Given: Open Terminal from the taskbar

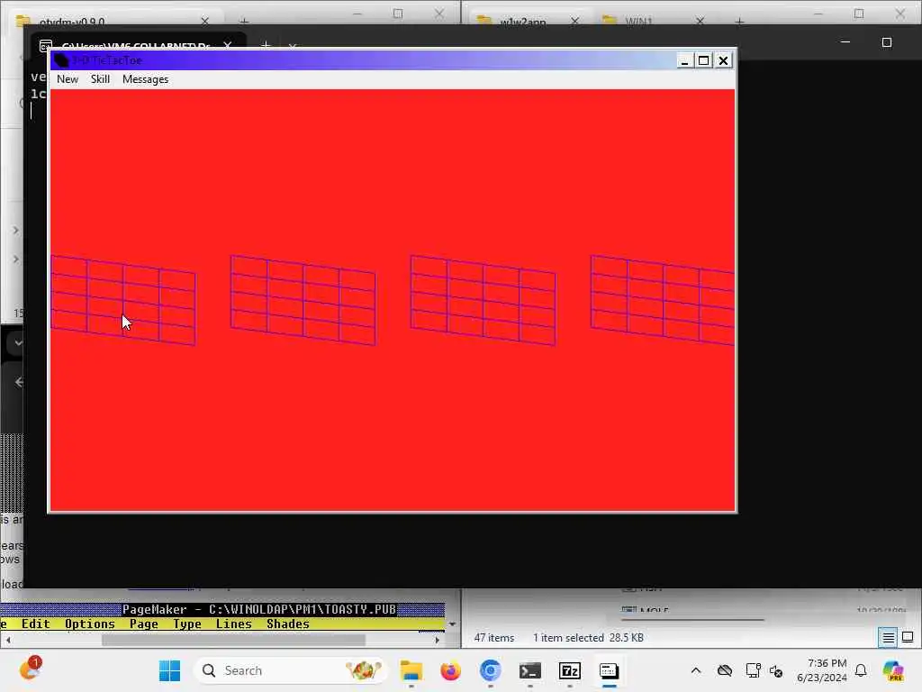Looking at the screenshot, I should [x=529, y=670].
